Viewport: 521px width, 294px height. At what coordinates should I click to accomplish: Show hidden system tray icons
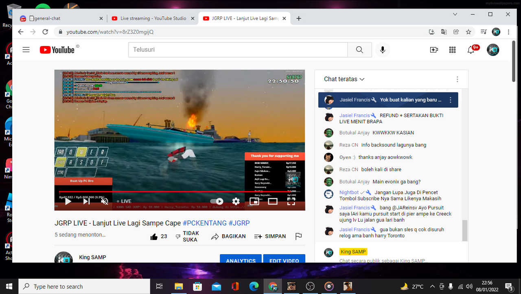pyautogui.click(x=432, y=286)
